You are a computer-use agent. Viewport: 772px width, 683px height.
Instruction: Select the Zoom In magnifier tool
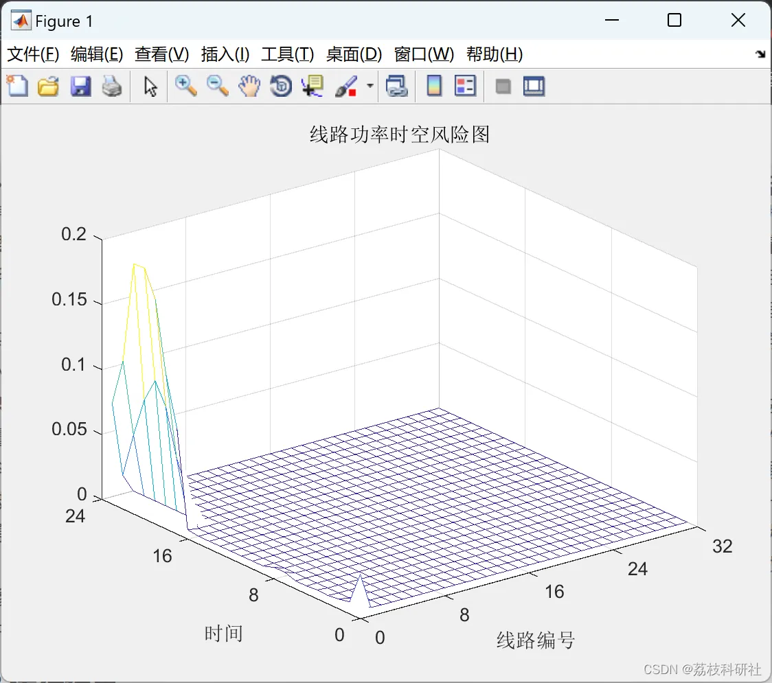pyautogui.click(x=185, y=86)
